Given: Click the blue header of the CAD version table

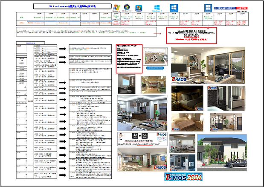Looking at the screenshot, I should click(x=30, y=43).
